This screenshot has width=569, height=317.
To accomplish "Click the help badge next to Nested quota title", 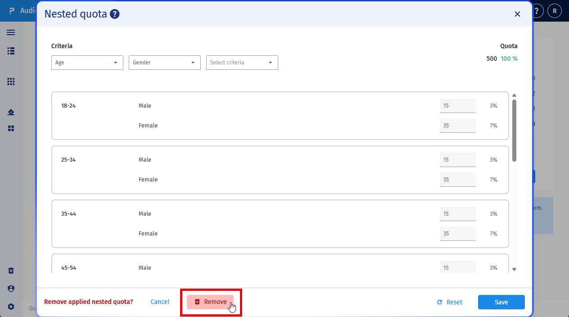I will click(x=114, y=14).
